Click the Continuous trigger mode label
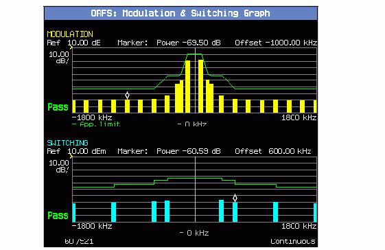This screenshot has height=250, width=385. 293,241
